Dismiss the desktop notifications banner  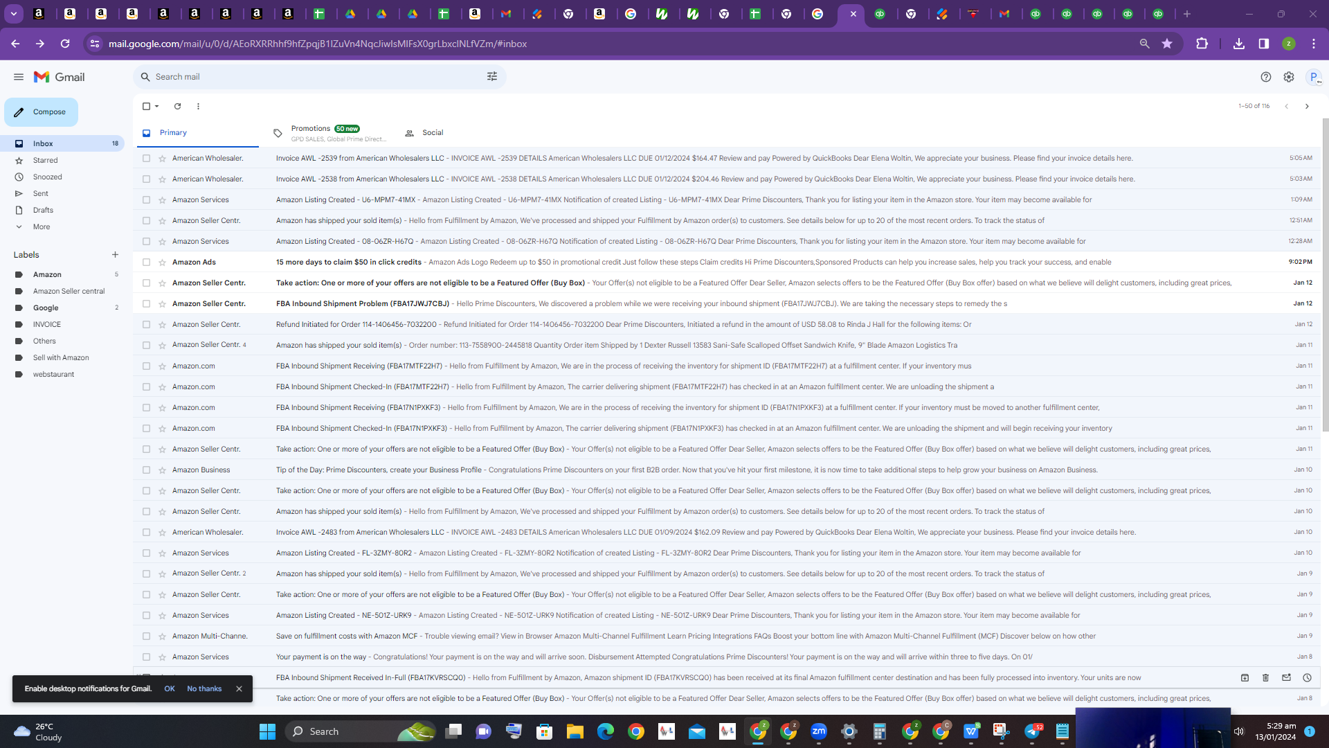pos(239,688)
